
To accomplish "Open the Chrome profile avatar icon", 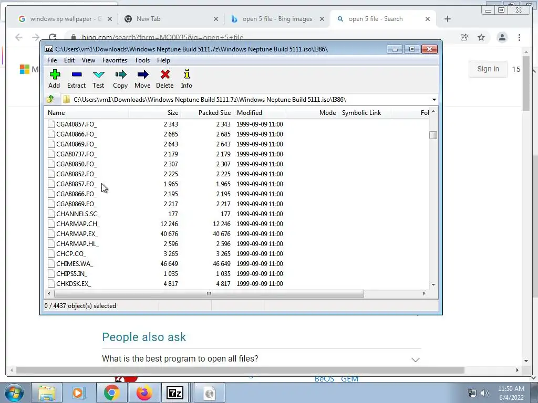I will [502, 37].
